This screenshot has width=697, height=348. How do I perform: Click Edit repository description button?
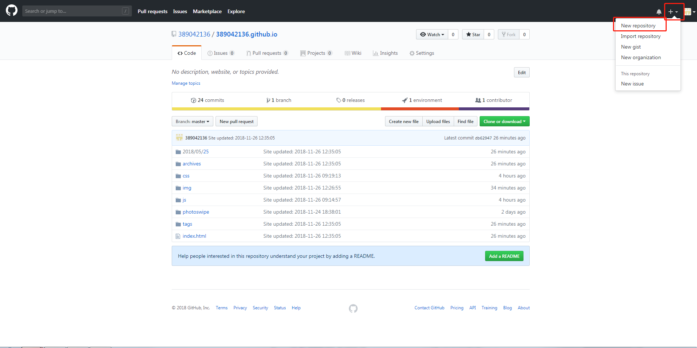pyautogui.click(x=522, y=72)
